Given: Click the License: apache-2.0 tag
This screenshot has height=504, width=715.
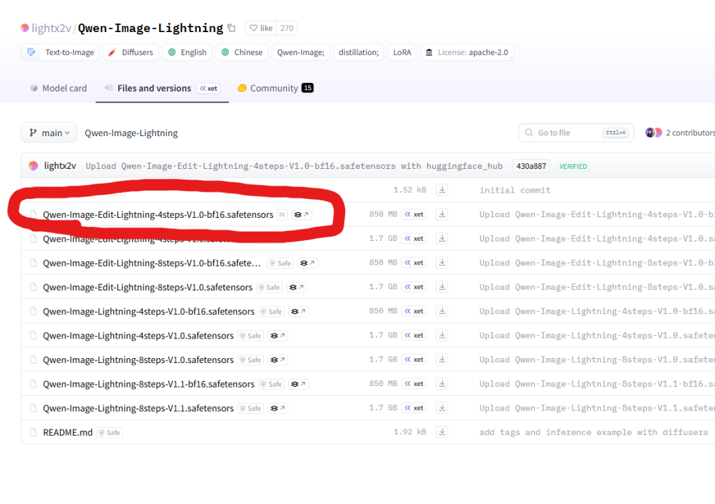Looking at the screenshot, I should [x=466, y=52].
